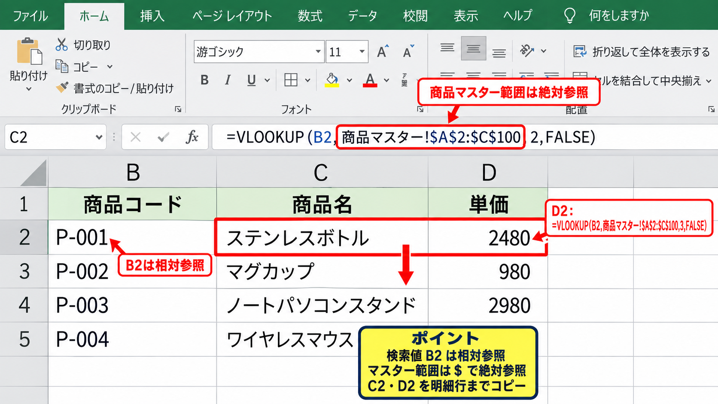Click the text orientation icon

pos(527,51)
